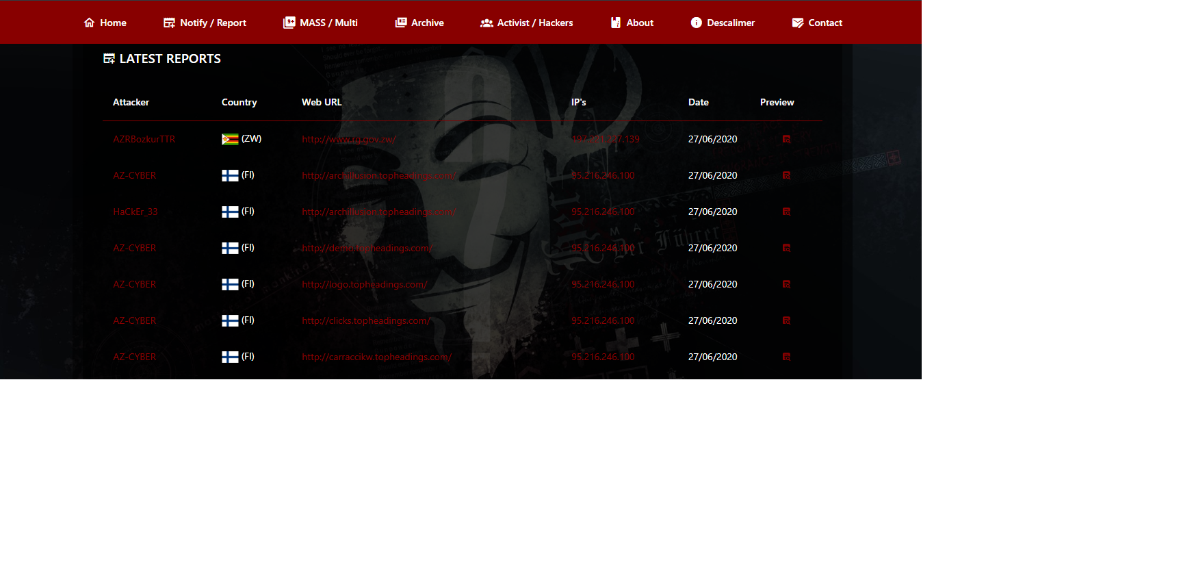The height and width of the screenshot is (571, 1181).
Task: Click Finland flag in AZ-CYBER archillusion row
Action: point(230,175)
